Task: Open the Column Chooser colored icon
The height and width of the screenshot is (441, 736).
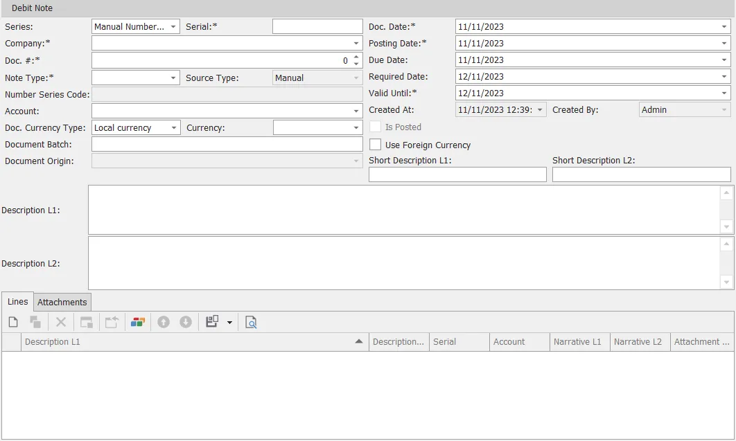Action: tap(137, 321)
